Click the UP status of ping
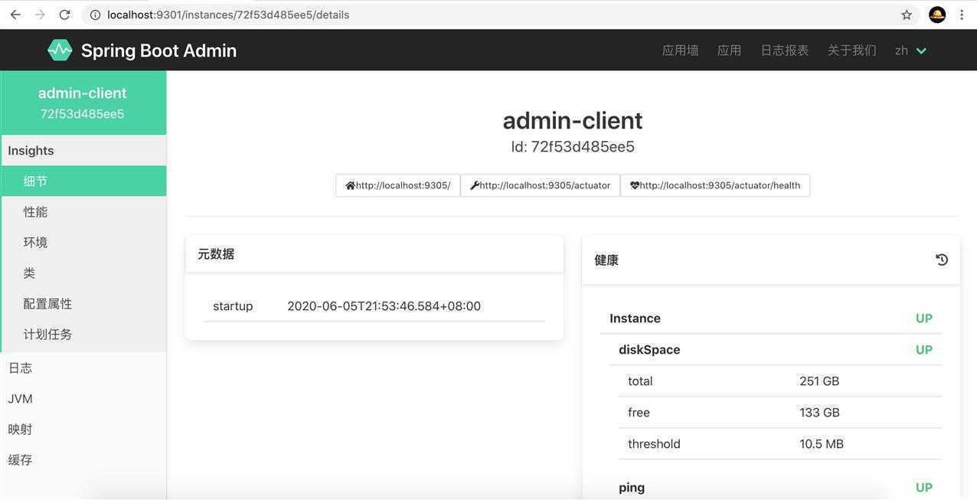 924,488
